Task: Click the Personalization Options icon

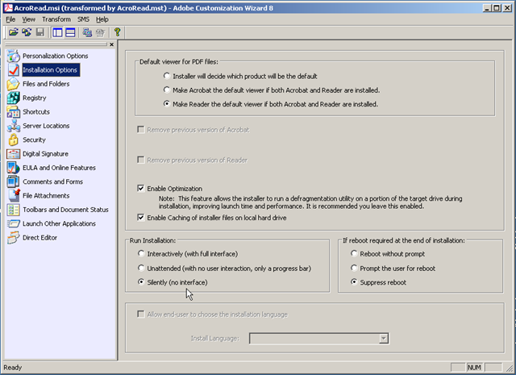Action: click(14, 56)
